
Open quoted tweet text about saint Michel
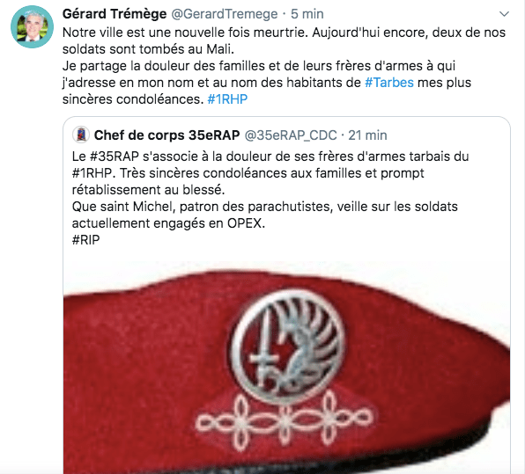(x=264, y=215)
